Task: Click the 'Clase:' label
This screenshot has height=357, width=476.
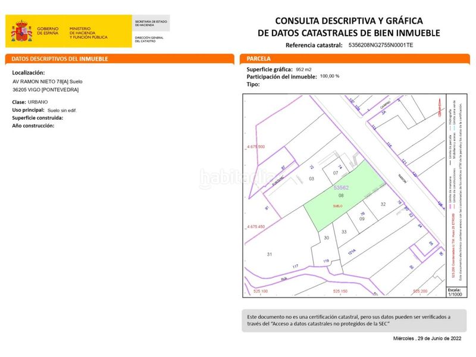Action: [19, 102]
